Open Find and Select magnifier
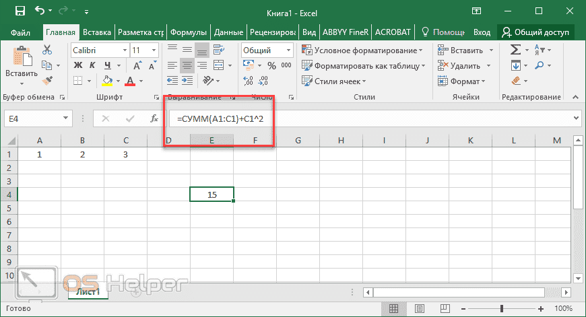586x317 pixels. tap(540, 65)
